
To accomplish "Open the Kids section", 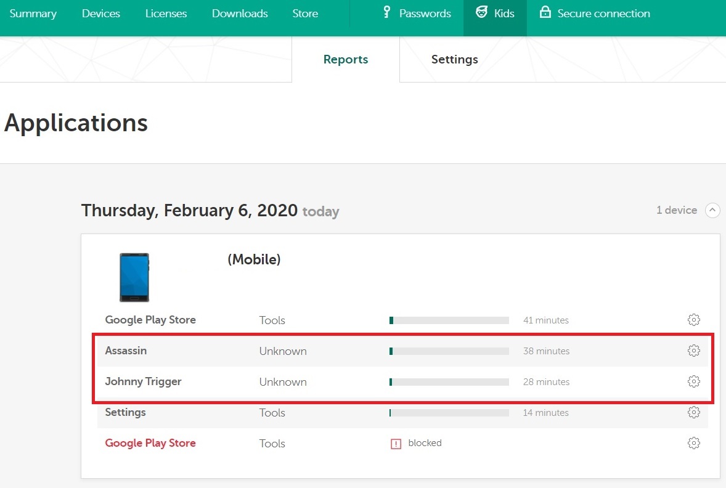I will [495, 14].
